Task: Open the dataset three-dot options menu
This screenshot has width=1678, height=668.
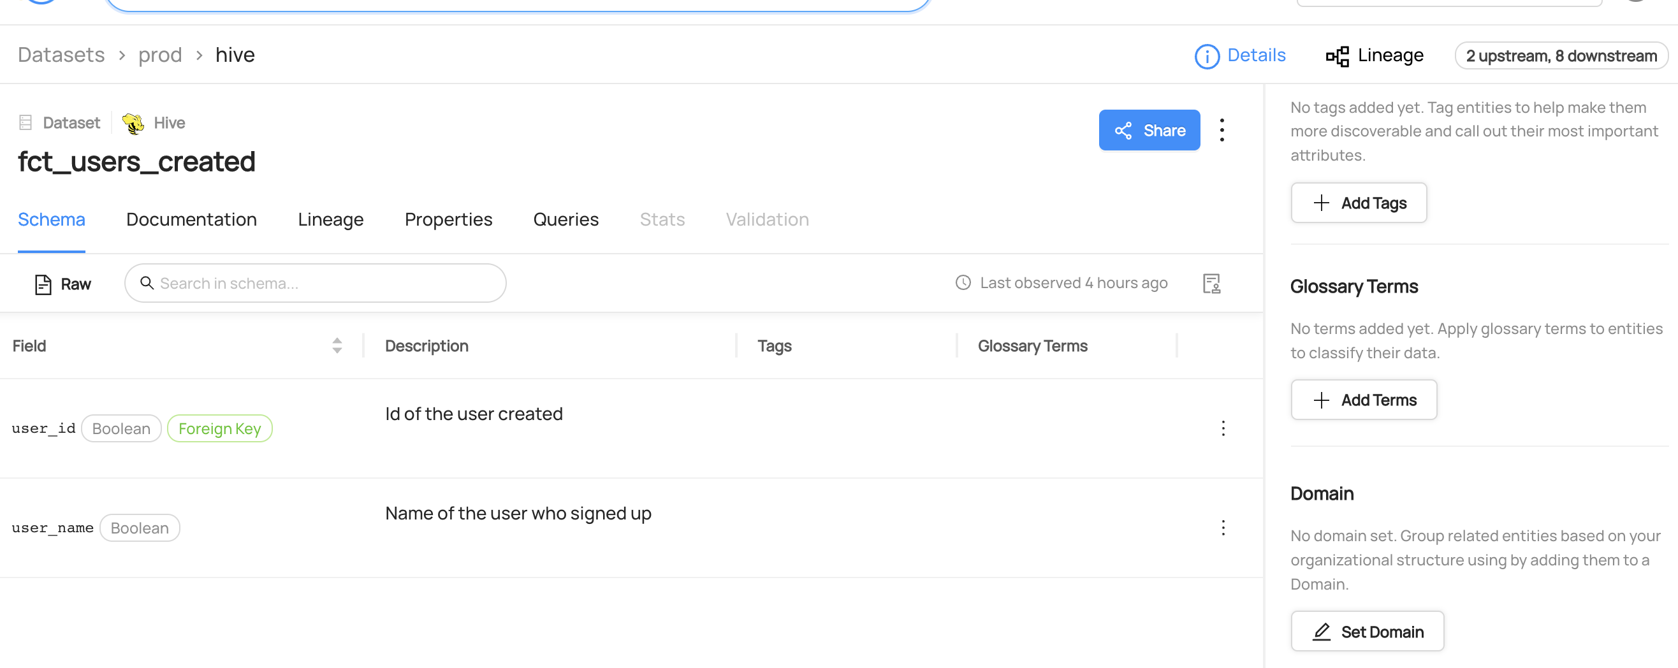Action: (x=1223, y=130)
